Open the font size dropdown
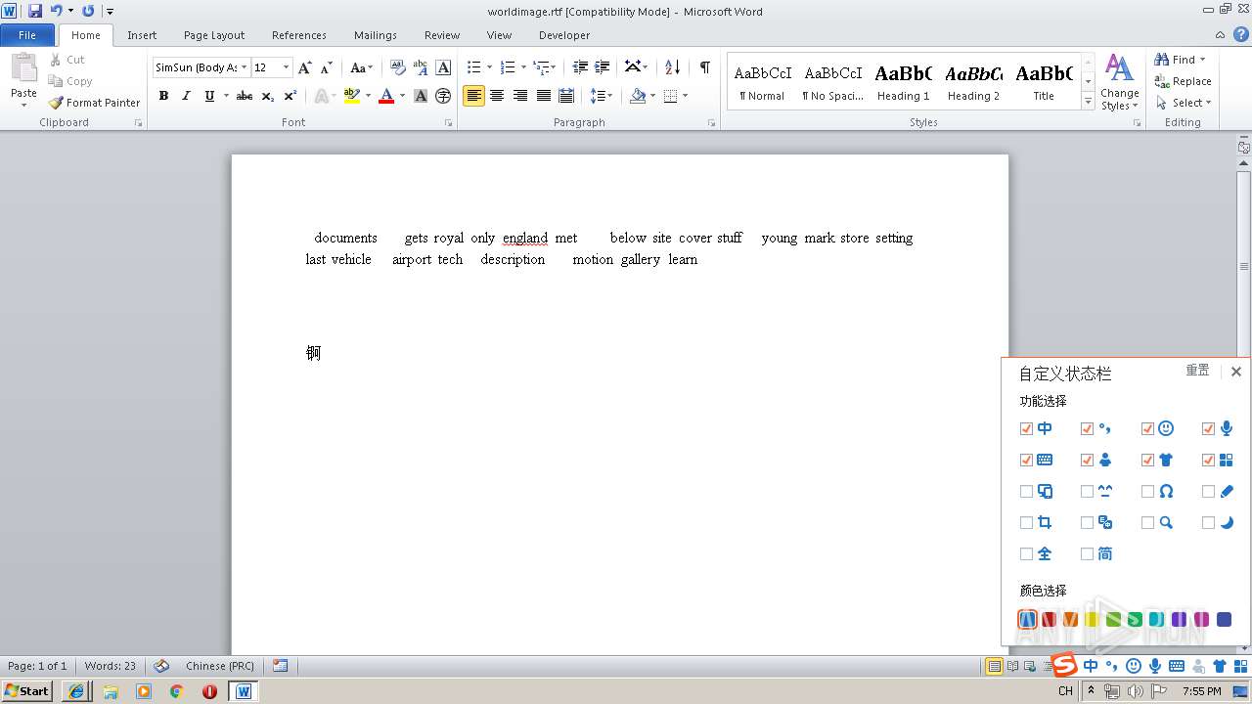The width and height of the screenshot is (1252, 704). click(286, 67)
